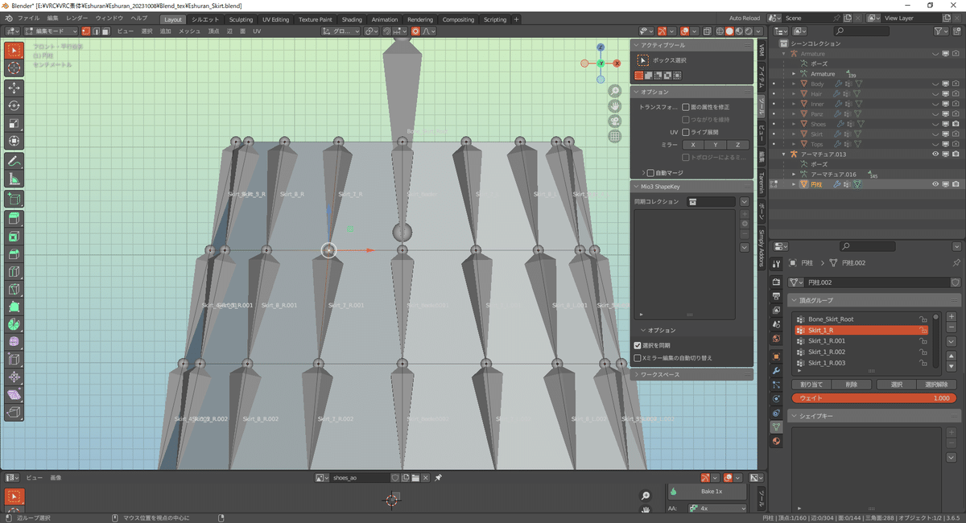Collapse the アーマチュア.013 tree item
Screen dimensions: 966x523
coord(785,154)
